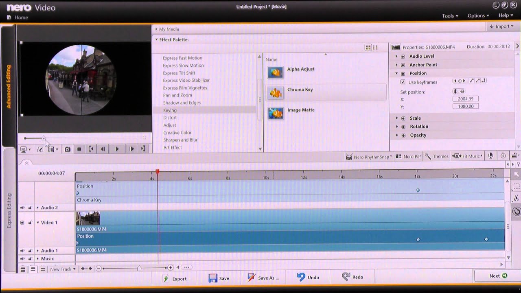Step forward one frame in preview
Image resolution: width=521 pixels, height=293 pixels.
pos(131,149)
